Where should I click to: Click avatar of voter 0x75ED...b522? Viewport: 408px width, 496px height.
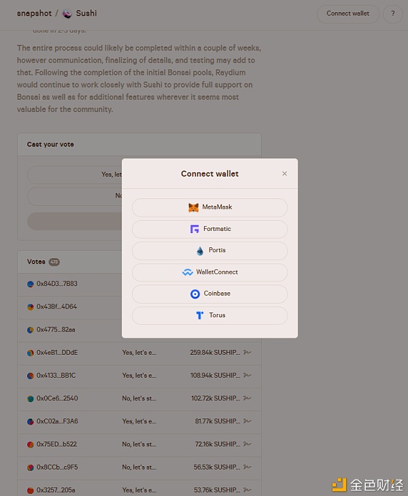click(31, 444)
